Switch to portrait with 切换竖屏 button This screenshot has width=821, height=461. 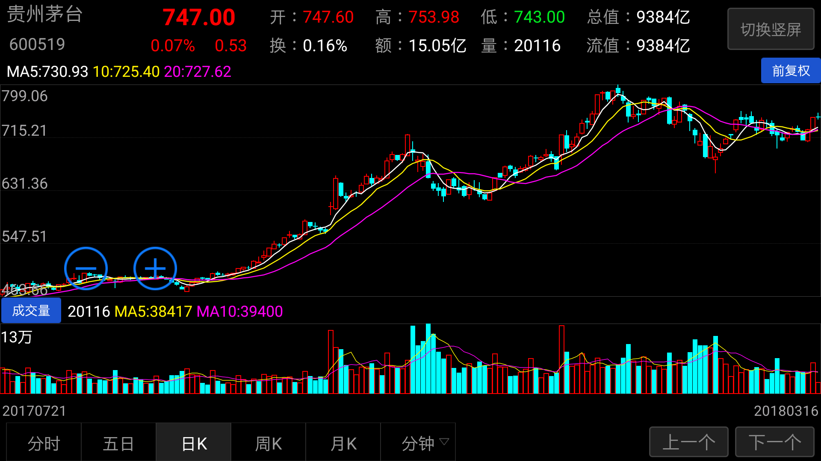coord(771,29)
